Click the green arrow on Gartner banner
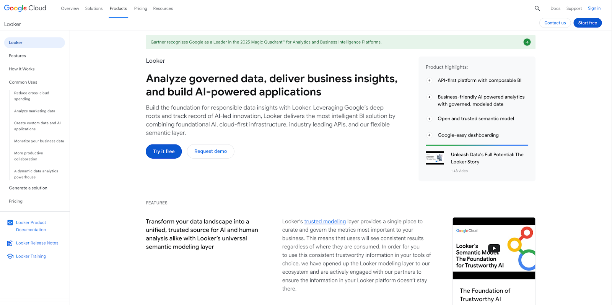Viewport: 612px width, 305px height. [x=527, y=42]
